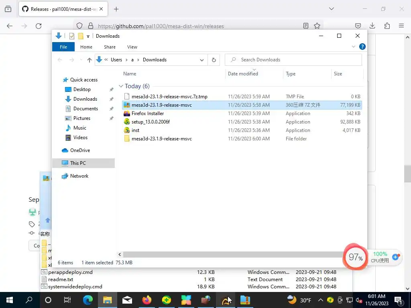Open Music in the navigation pane
The height and width of the screenshot is (308, 411).
pos(80,128)
